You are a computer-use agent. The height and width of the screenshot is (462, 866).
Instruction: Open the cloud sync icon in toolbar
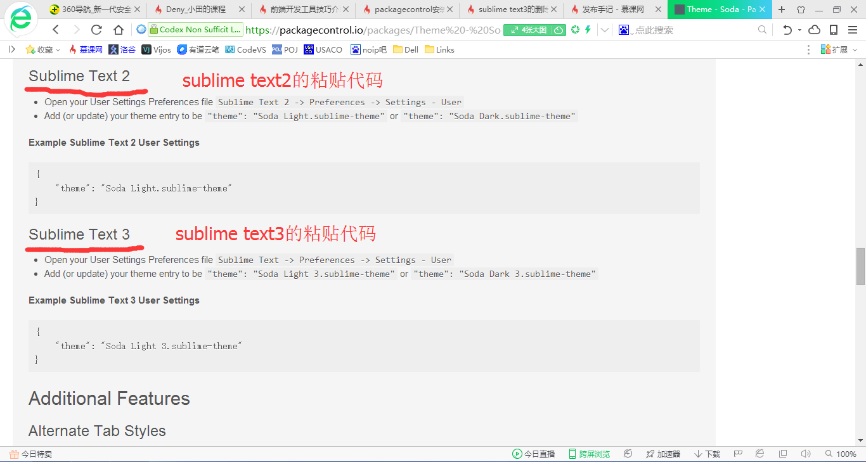pos(815,30)
